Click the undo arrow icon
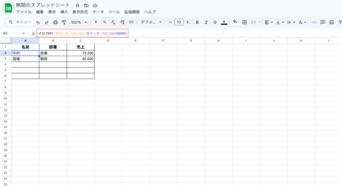This screenshot has height=186, width=342. (38, 22)
